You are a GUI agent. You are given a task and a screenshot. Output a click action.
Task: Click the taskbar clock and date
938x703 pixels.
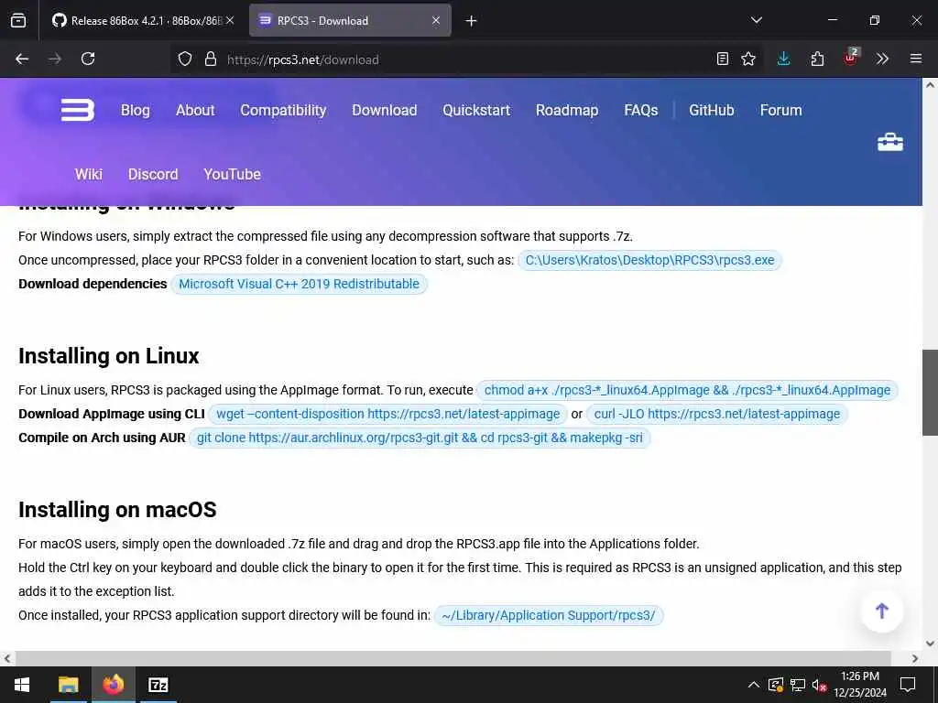[859, 685]
